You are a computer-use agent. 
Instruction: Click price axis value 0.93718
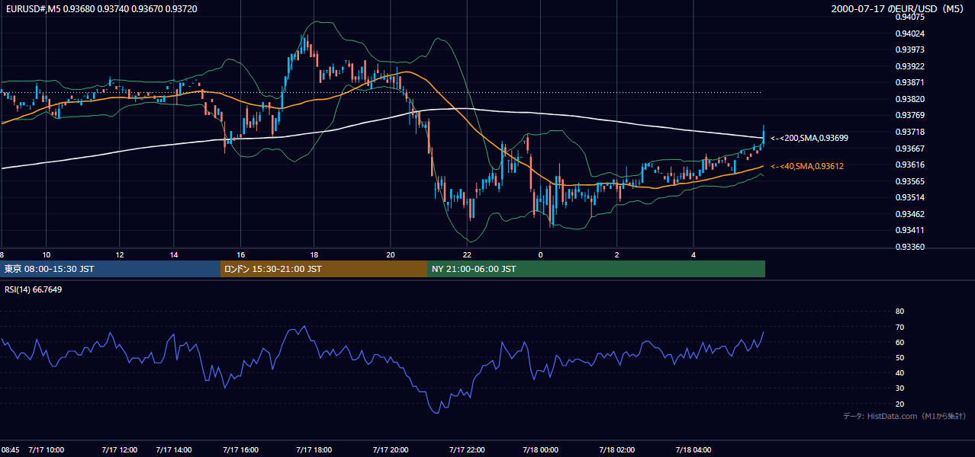(x=910, y=132)
